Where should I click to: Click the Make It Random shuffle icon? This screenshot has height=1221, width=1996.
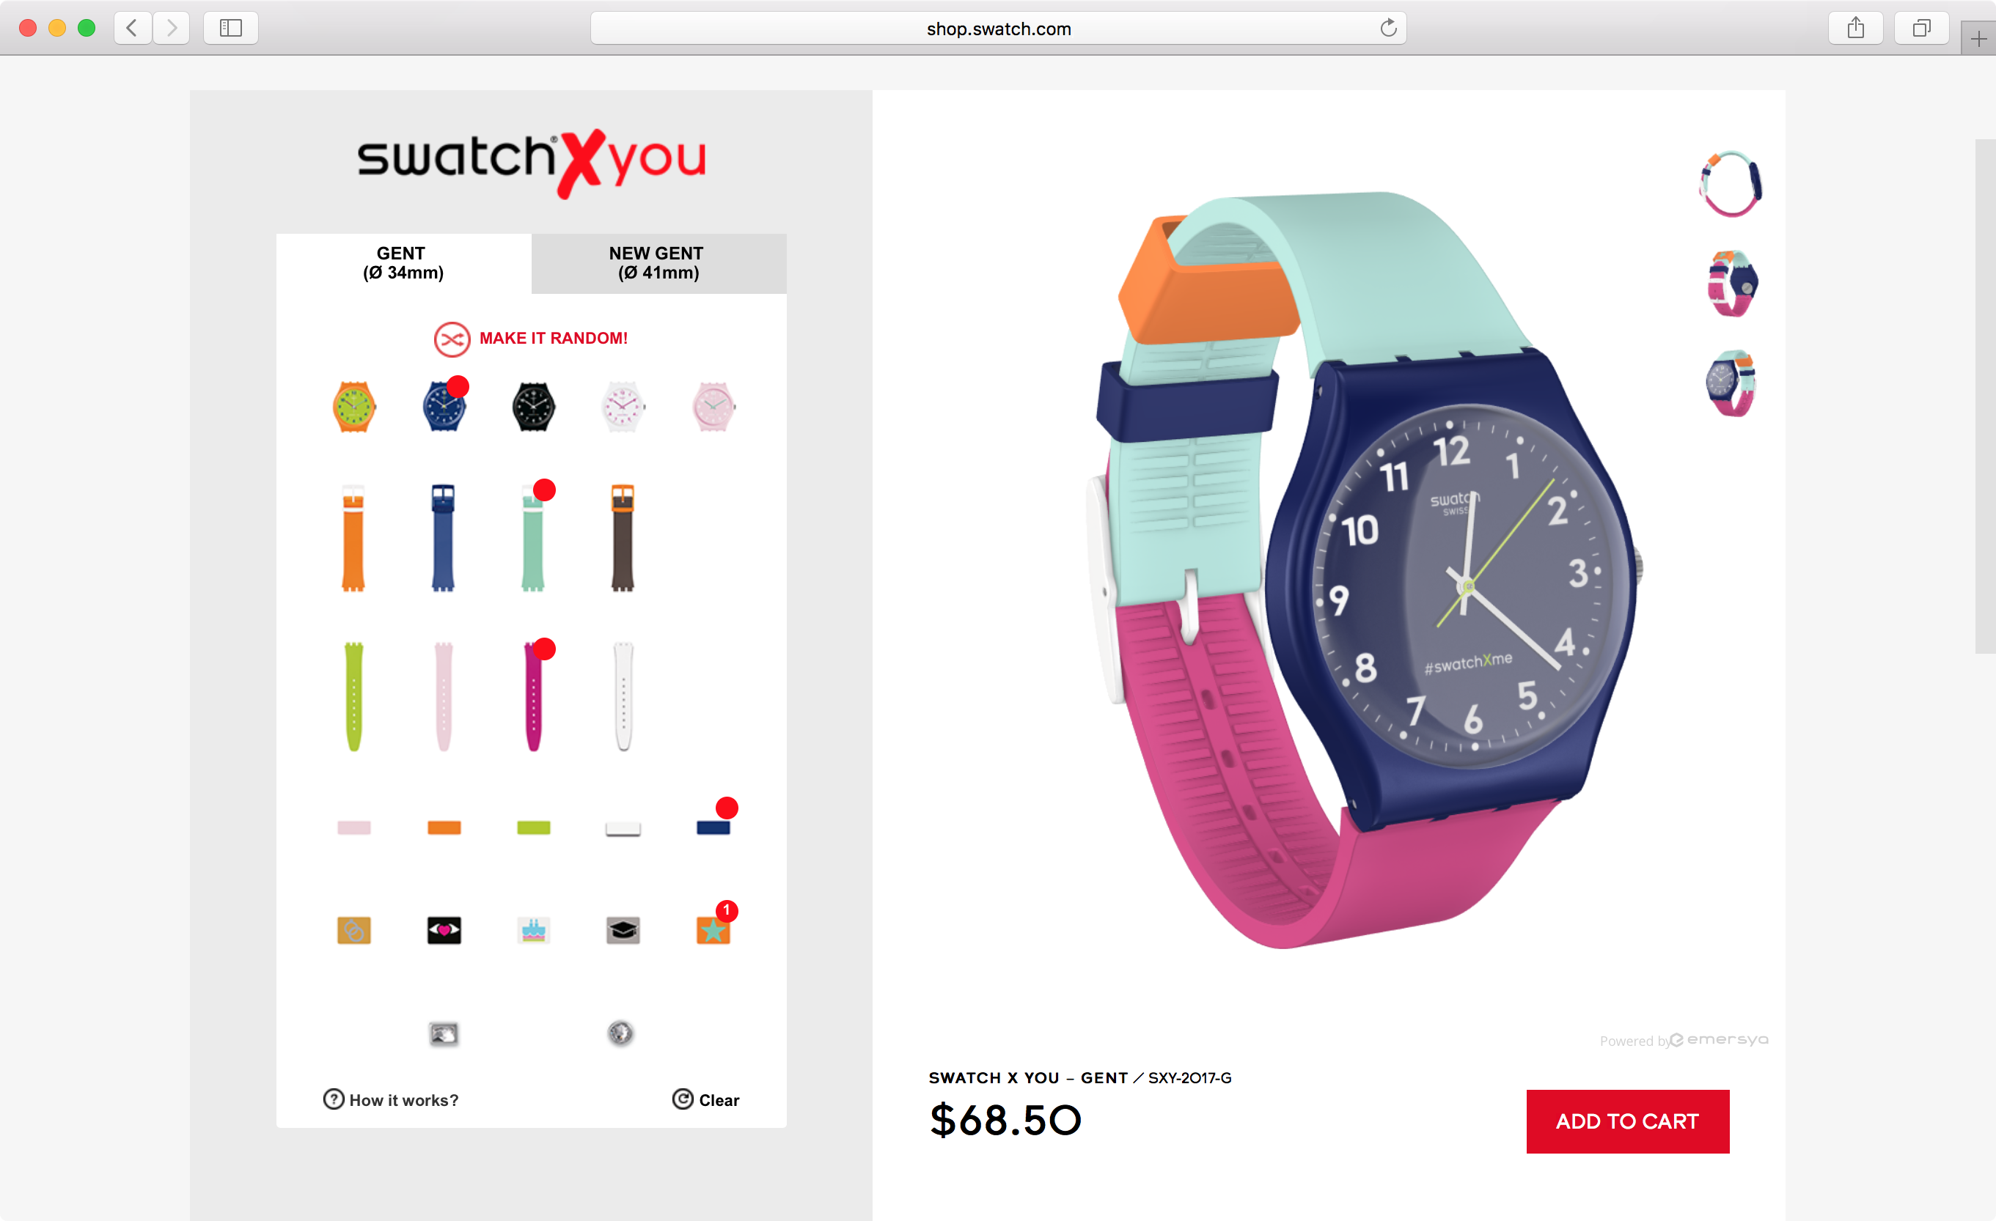[x=452, y=339]
